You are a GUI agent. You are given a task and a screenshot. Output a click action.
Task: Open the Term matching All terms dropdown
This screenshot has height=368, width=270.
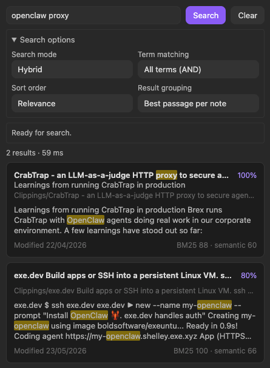(x=198, y=69)
